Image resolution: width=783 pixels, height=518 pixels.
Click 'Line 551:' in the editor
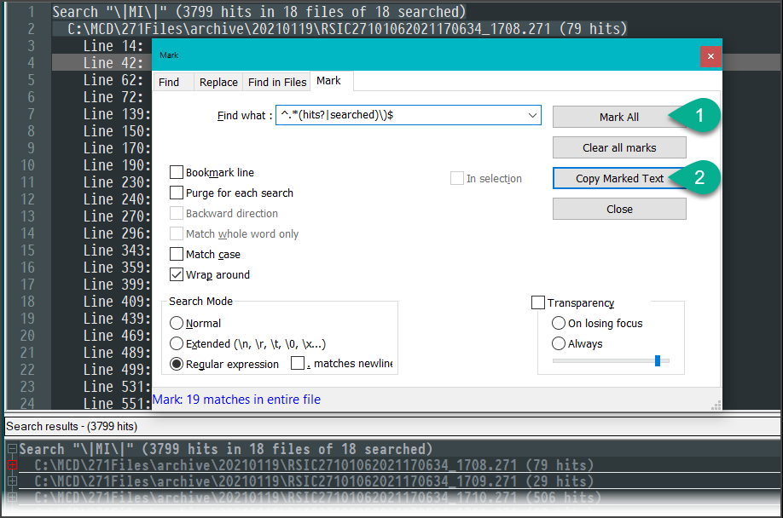coord(117,403)
